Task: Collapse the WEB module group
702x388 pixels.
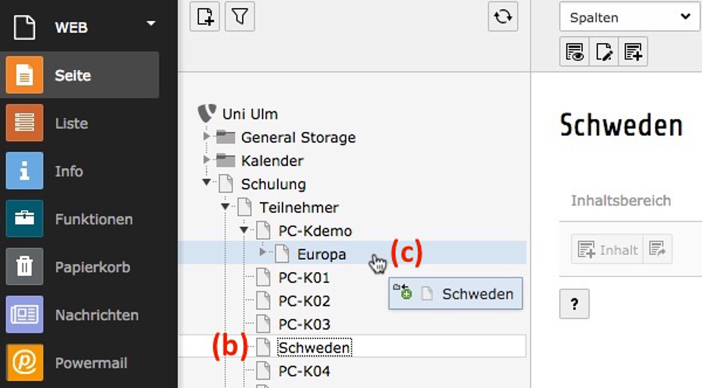Action: (151, 23)
